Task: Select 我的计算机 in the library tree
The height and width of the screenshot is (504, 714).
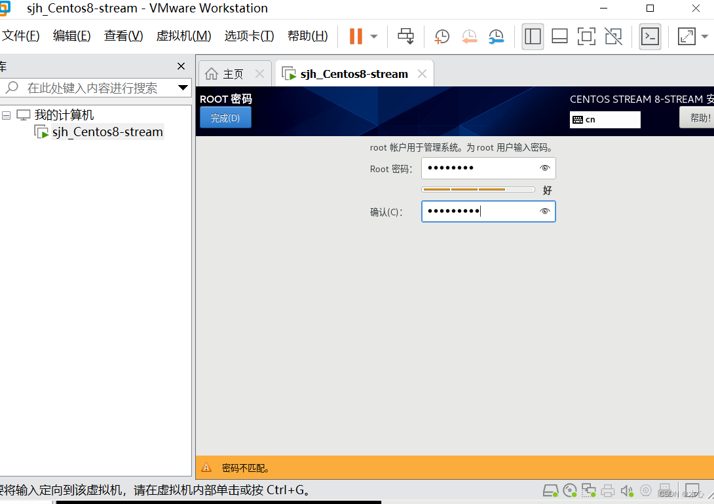Action: click(x=64, y=115)
